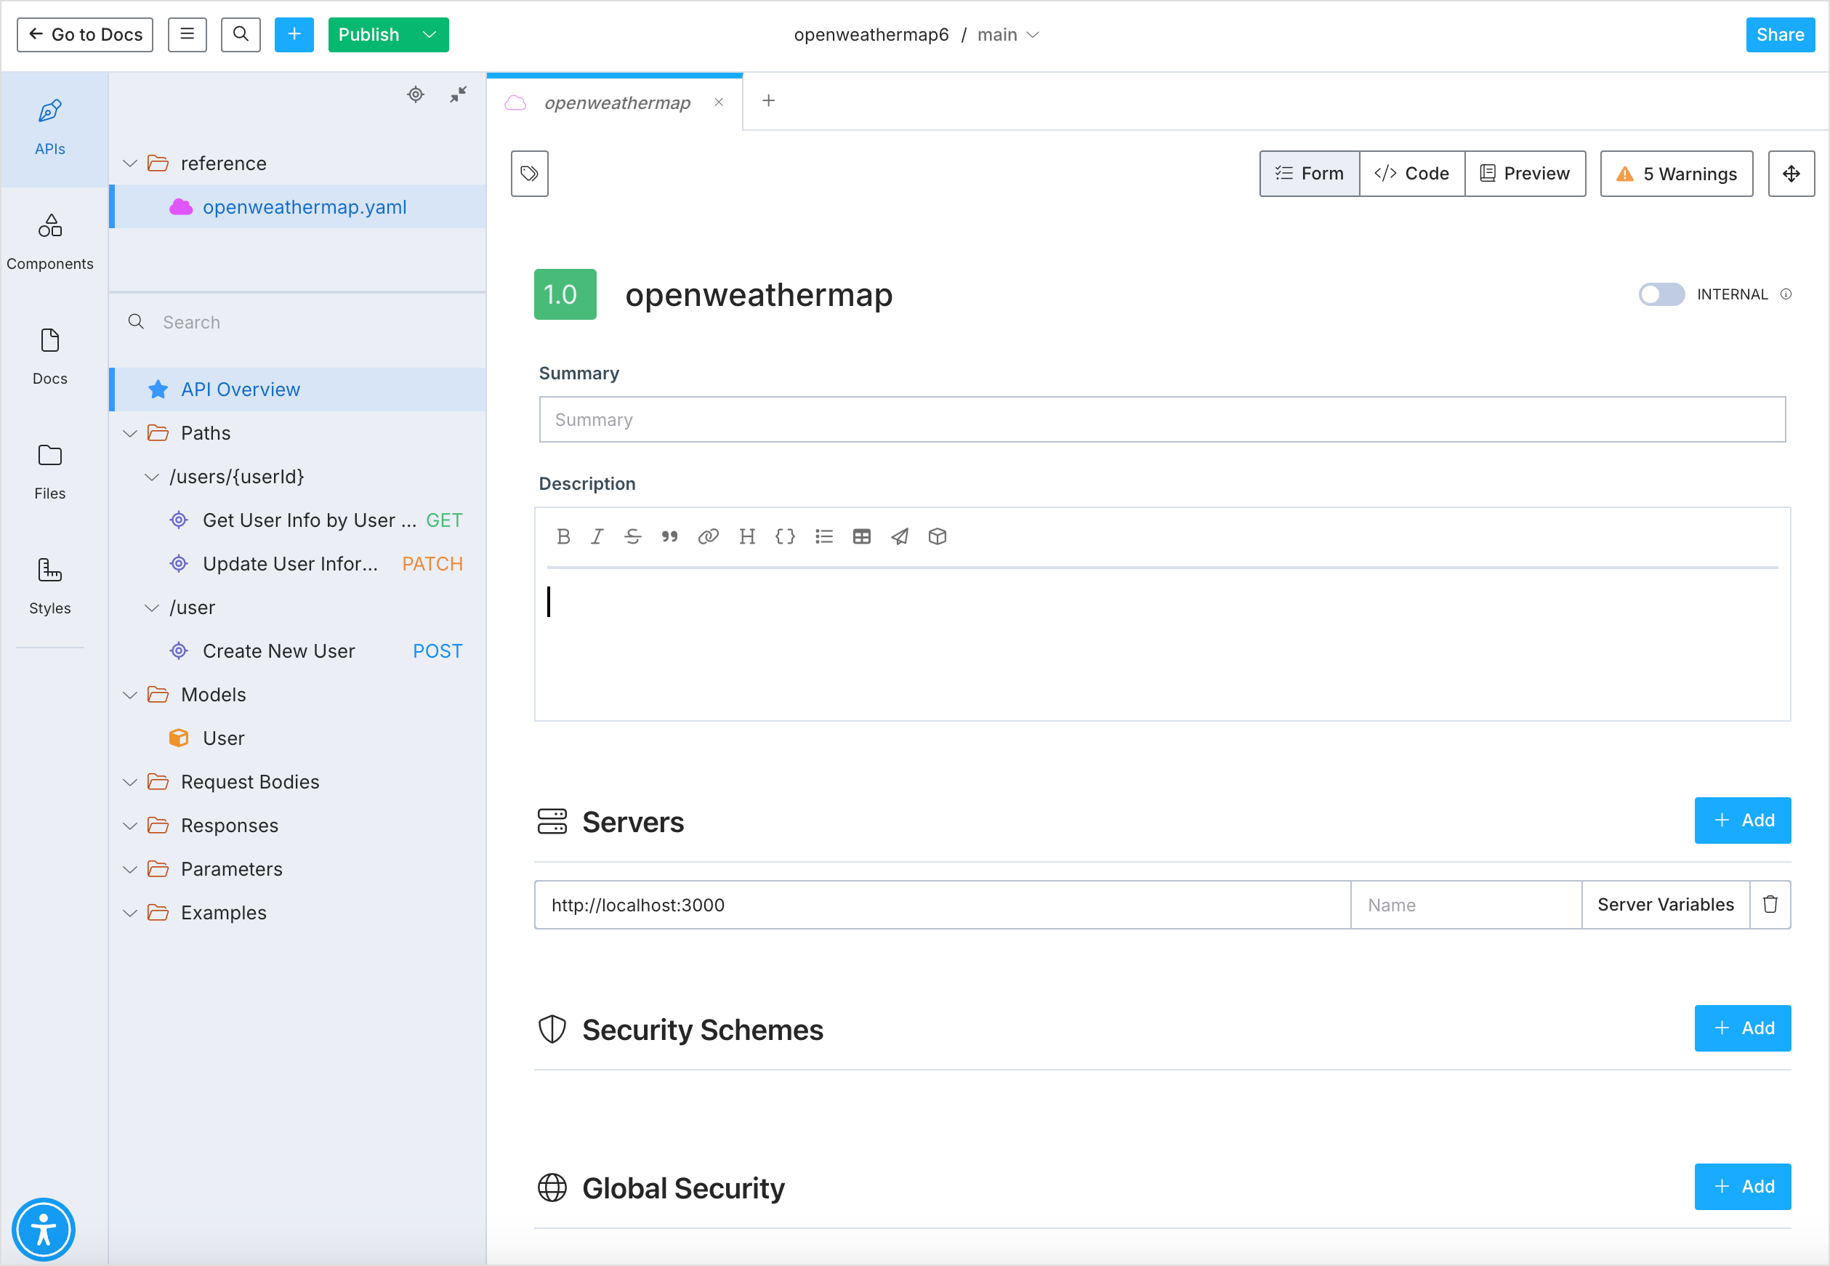Select the italic formatting icon
This screenshot has height=1266, width=1830.
595,536
